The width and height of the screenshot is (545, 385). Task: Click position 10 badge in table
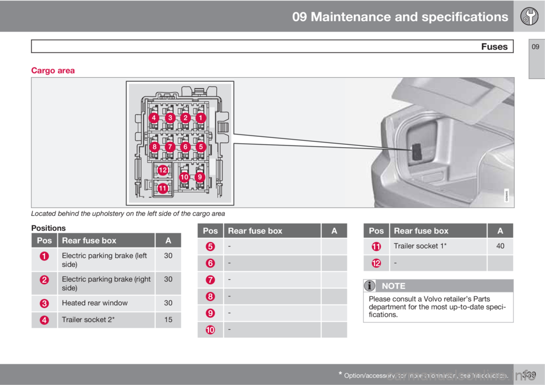210,330
